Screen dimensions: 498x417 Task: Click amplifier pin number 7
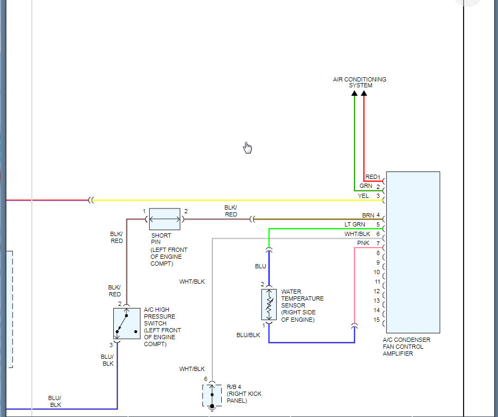378,243
